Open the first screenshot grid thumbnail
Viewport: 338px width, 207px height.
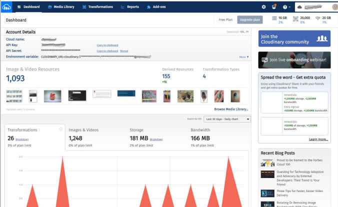[x=14, y=96]
